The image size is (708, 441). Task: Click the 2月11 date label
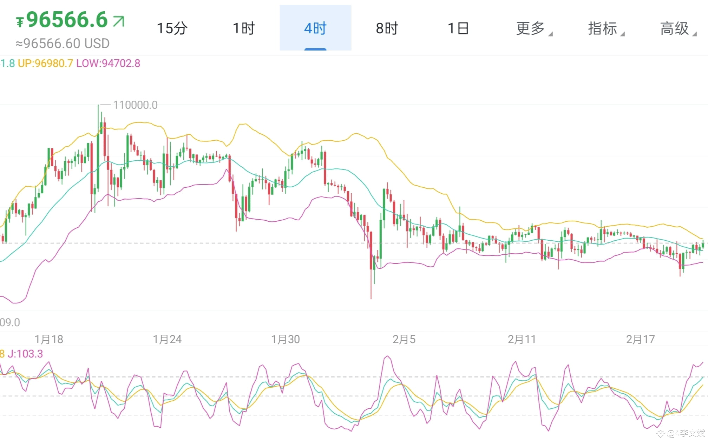(x=522, y=339)
